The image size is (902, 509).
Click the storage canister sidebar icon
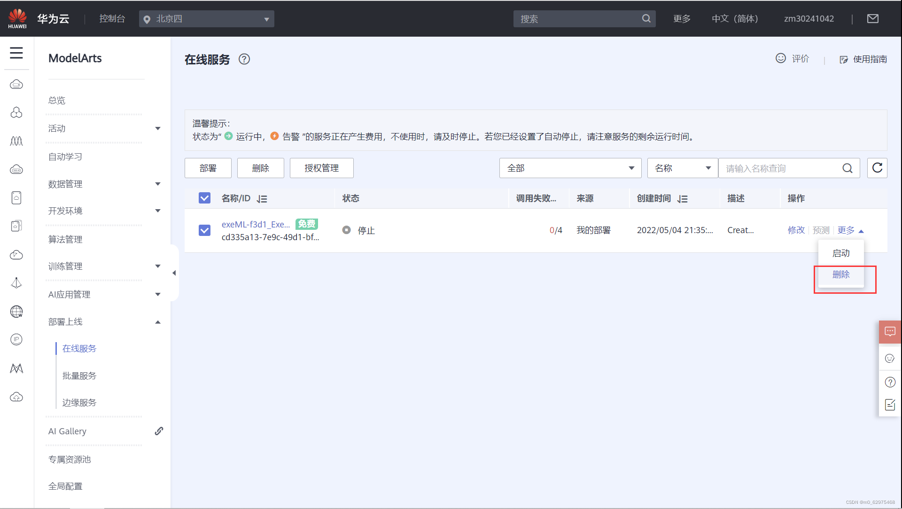tap(16, 198)
